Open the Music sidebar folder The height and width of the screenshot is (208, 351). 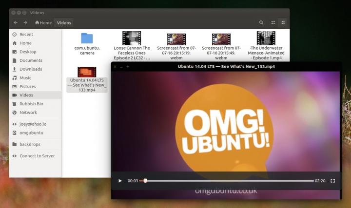pos(25,78)
